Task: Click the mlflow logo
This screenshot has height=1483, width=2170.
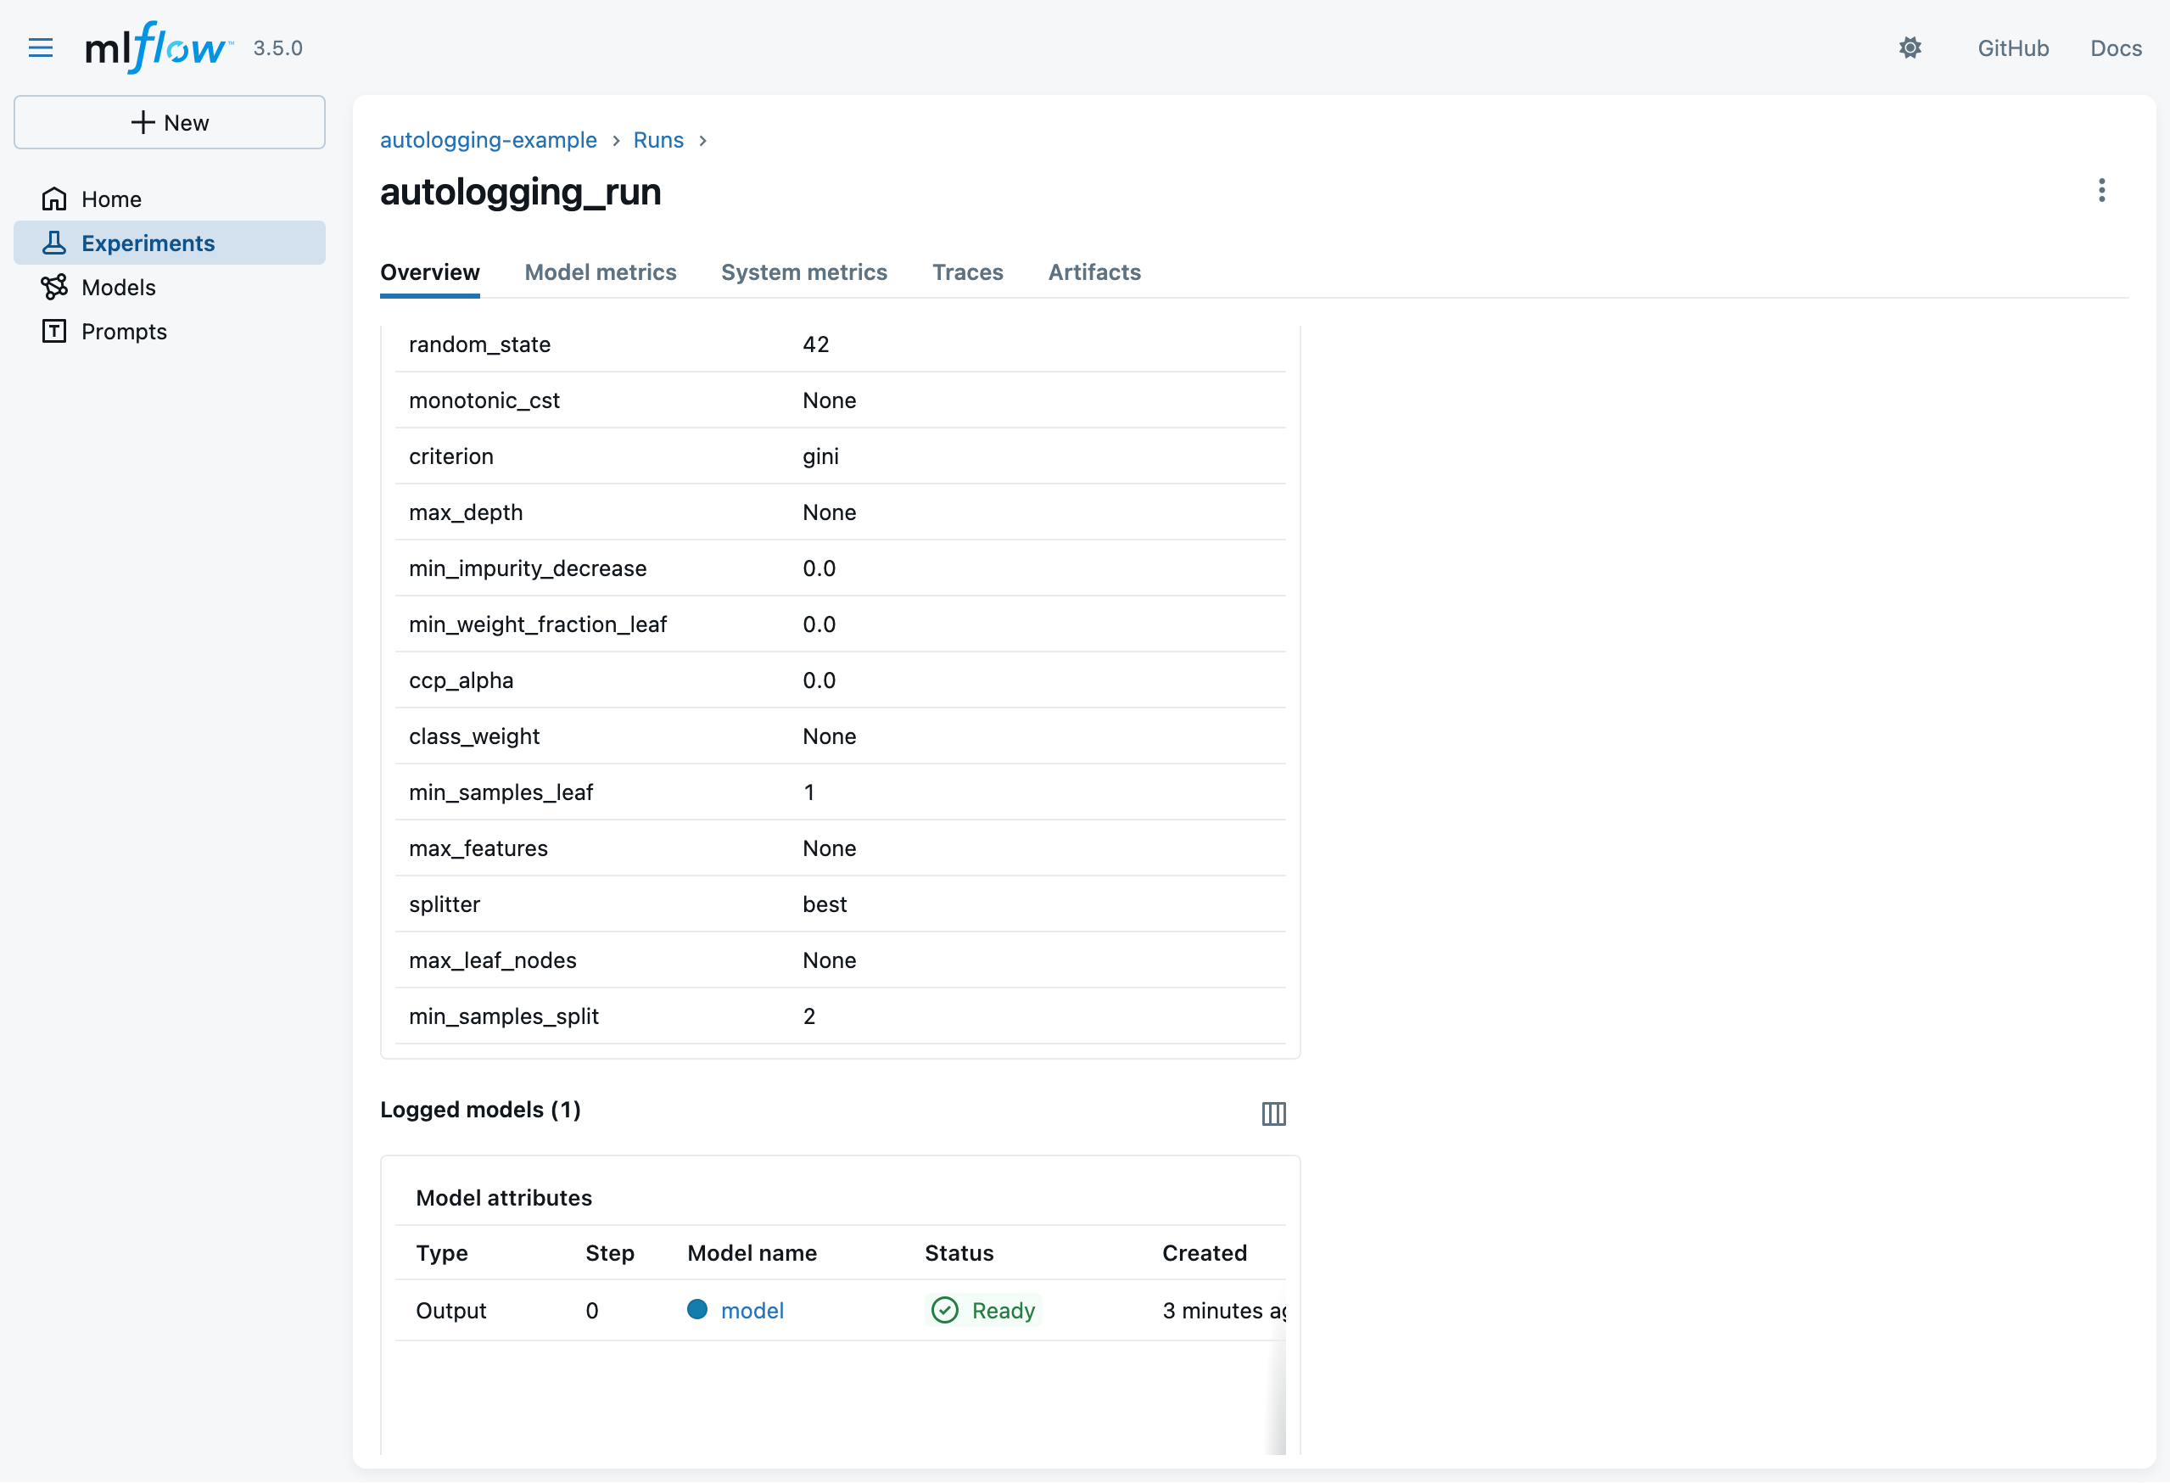Action: (157, 48)
